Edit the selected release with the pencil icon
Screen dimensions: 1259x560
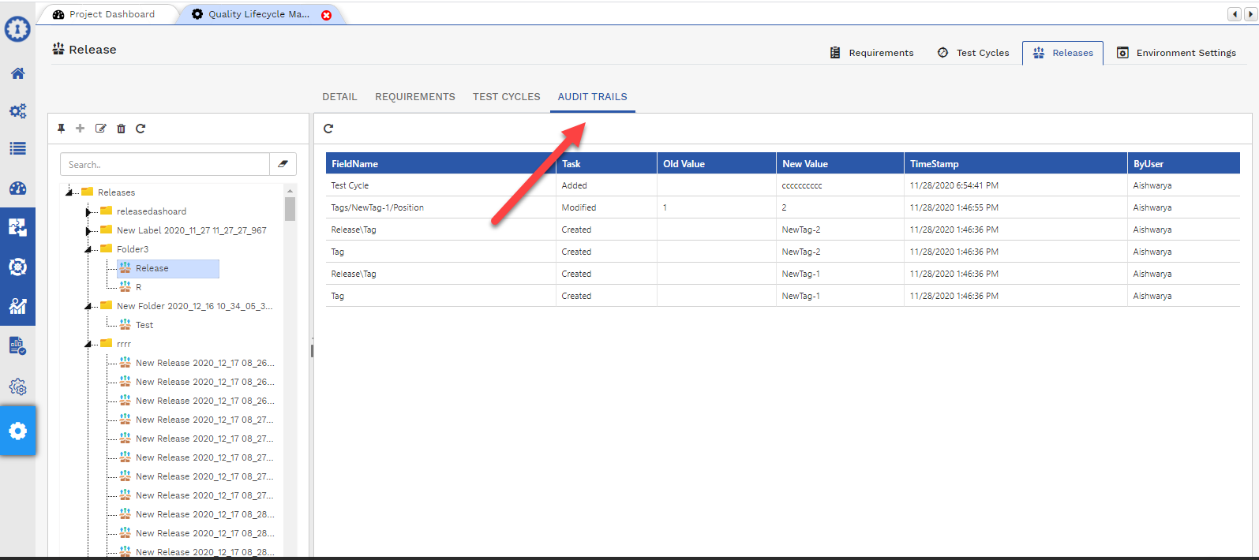pos(100,129)
